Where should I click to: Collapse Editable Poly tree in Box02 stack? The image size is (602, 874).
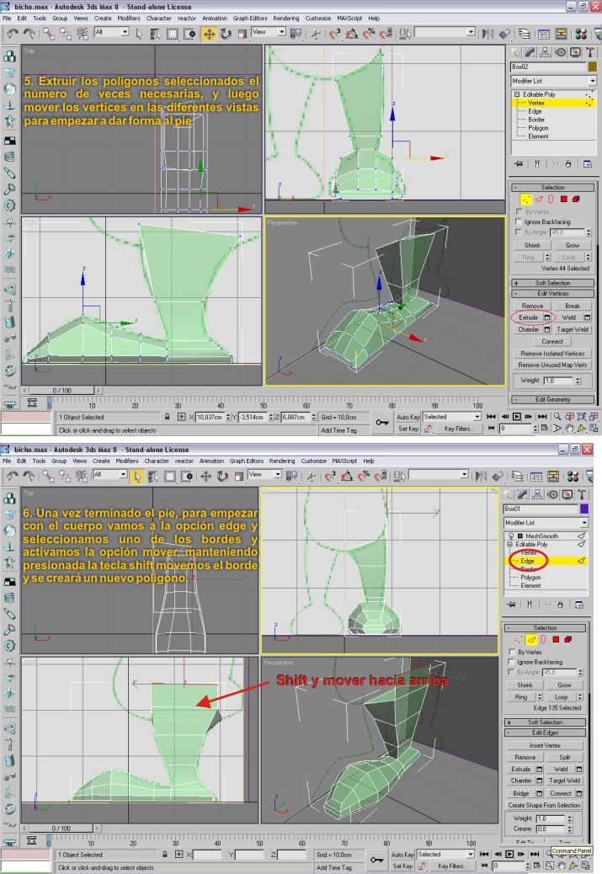(x=517, y=94)
